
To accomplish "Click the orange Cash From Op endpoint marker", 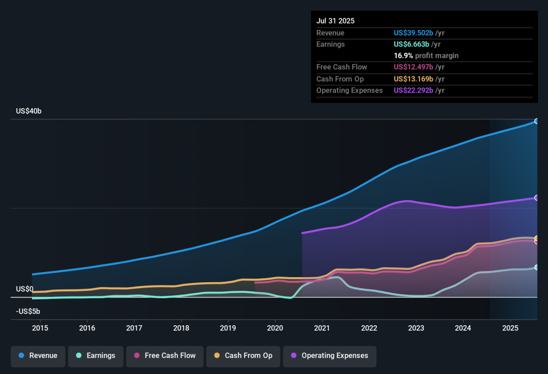I will coord(537,238).
